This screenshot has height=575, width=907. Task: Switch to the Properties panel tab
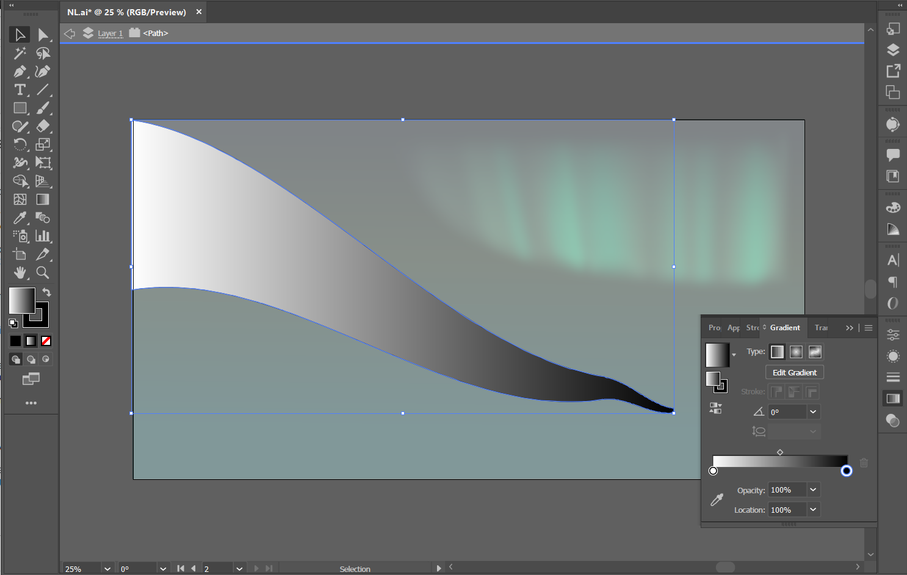coord(714,328)
